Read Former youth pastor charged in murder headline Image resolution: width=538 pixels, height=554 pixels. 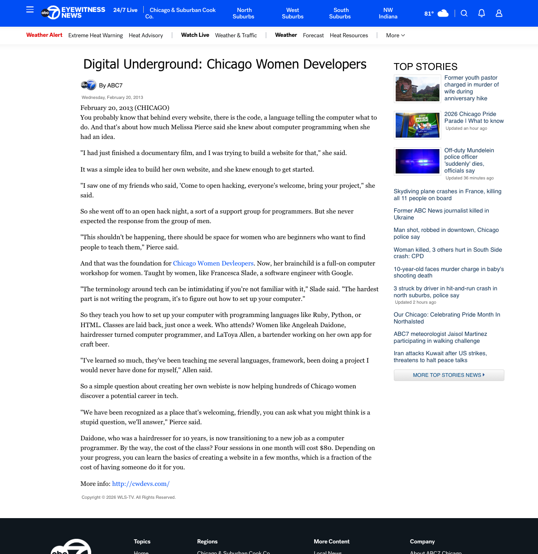472,88
